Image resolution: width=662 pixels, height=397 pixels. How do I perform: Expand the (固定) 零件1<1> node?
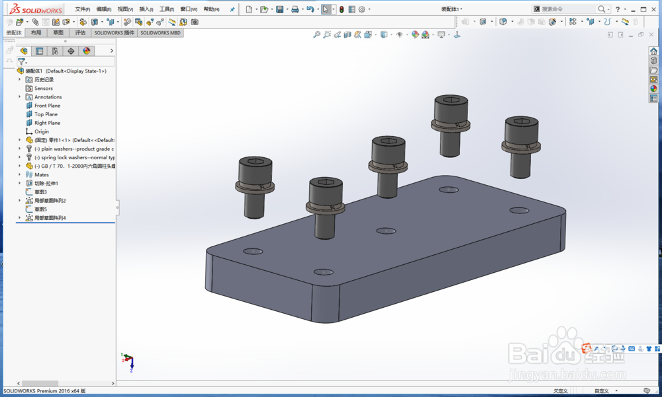(x=19, y=140)
